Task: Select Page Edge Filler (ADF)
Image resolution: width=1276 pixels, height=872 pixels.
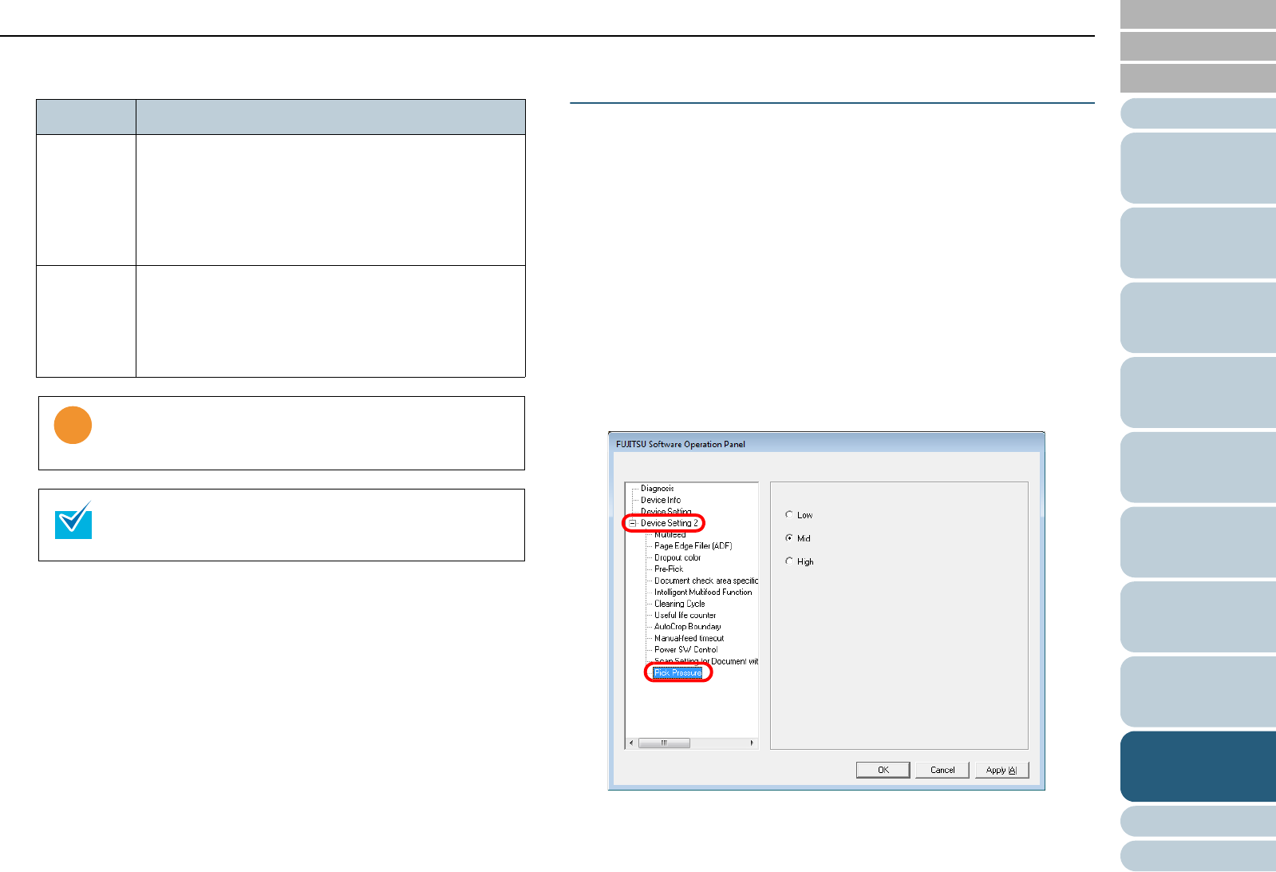Action: (693, 546)
